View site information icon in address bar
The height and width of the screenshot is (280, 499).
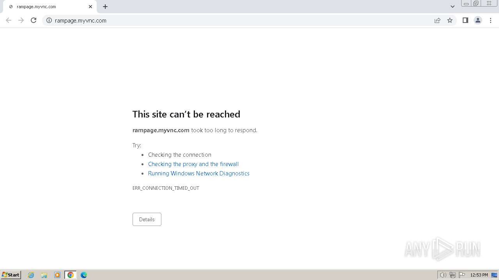pos(49,20)
